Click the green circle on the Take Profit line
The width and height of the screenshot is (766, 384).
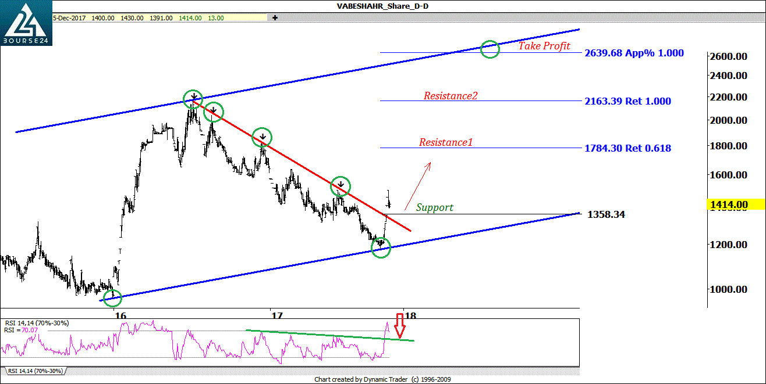490,49
